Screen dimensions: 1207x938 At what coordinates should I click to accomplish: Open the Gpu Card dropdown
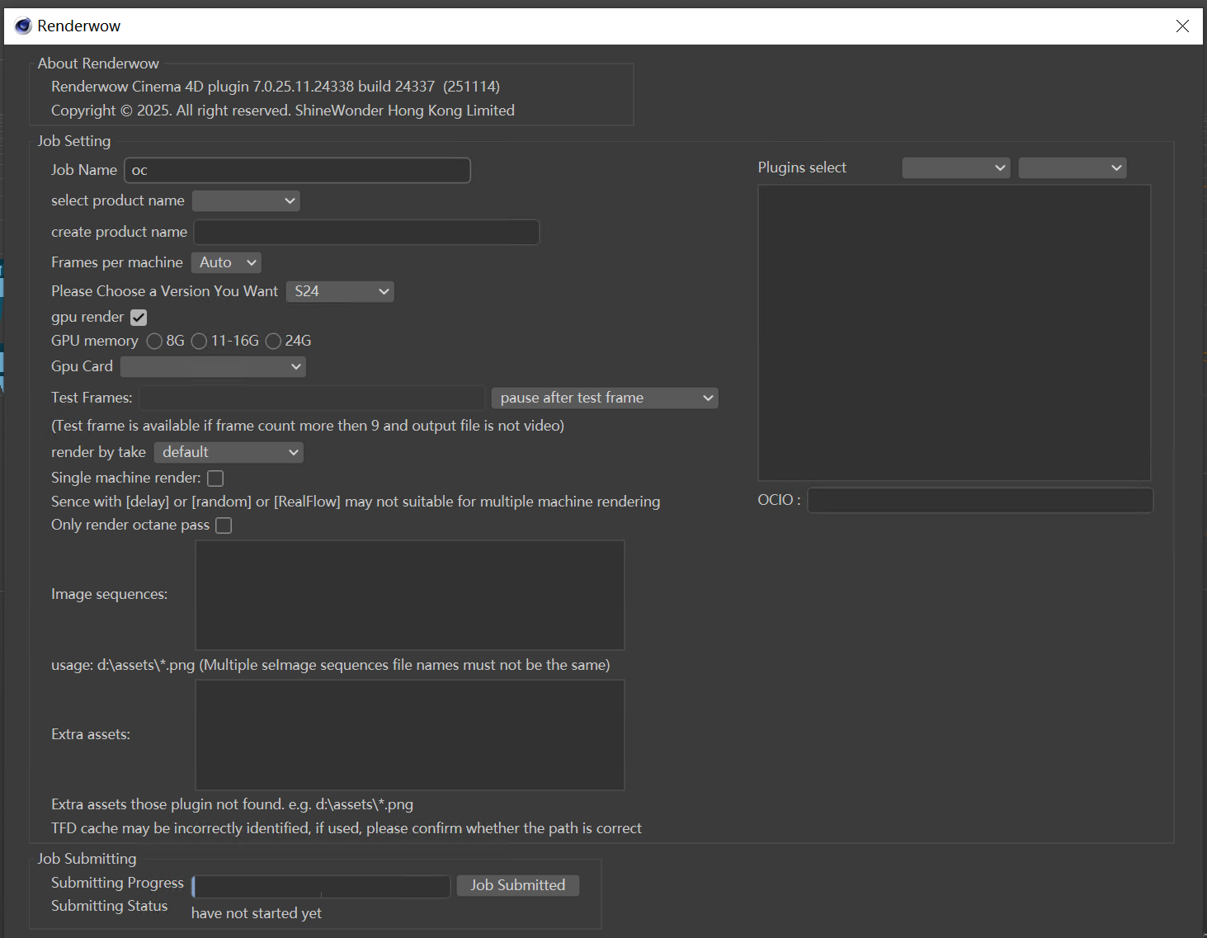tap(213, 366)
